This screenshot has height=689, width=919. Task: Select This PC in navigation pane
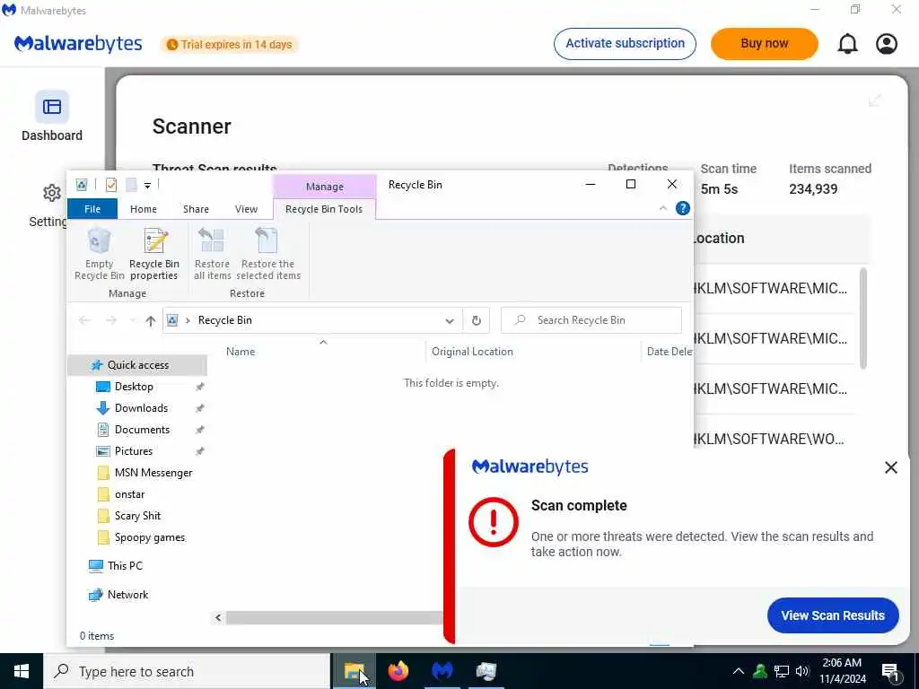click(x=125, y=566)
